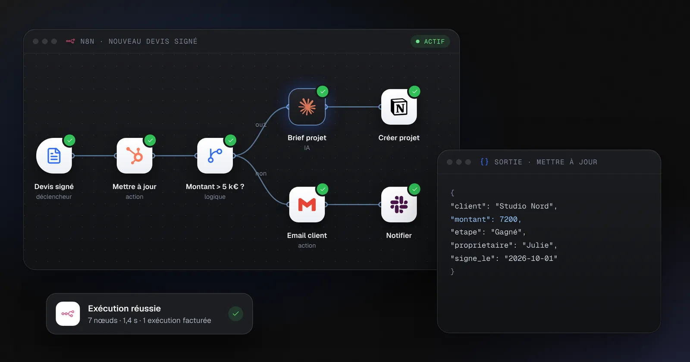This screenshot has height=362, width=690.
Task: Select the highlighted "montant": 7200 line
Action: [x=486, y=219]
